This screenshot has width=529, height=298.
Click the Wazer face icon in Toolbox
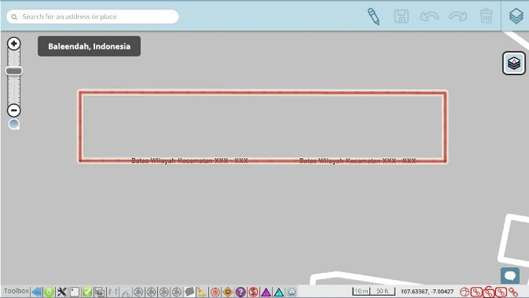click(x=292, y=292)
